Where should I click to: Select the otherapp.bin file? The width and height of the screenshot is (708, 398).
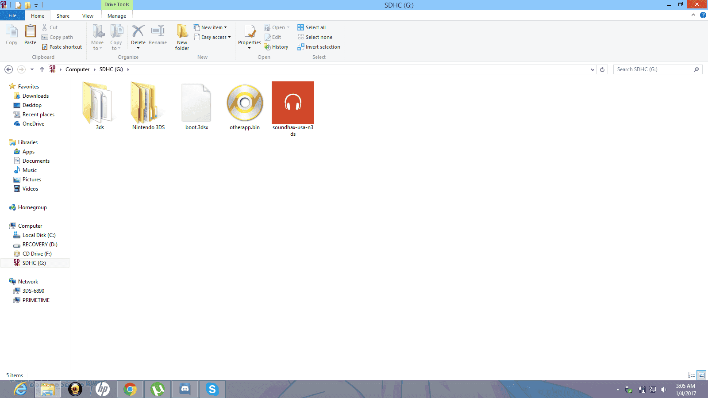click(245, 106)
